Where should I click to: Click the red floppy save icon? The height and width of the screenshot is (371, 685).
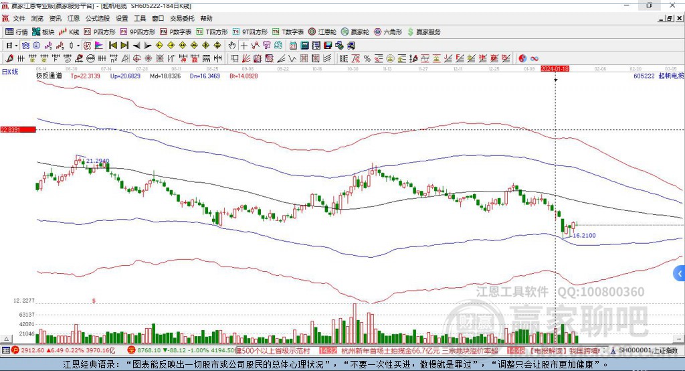point(328,46)
